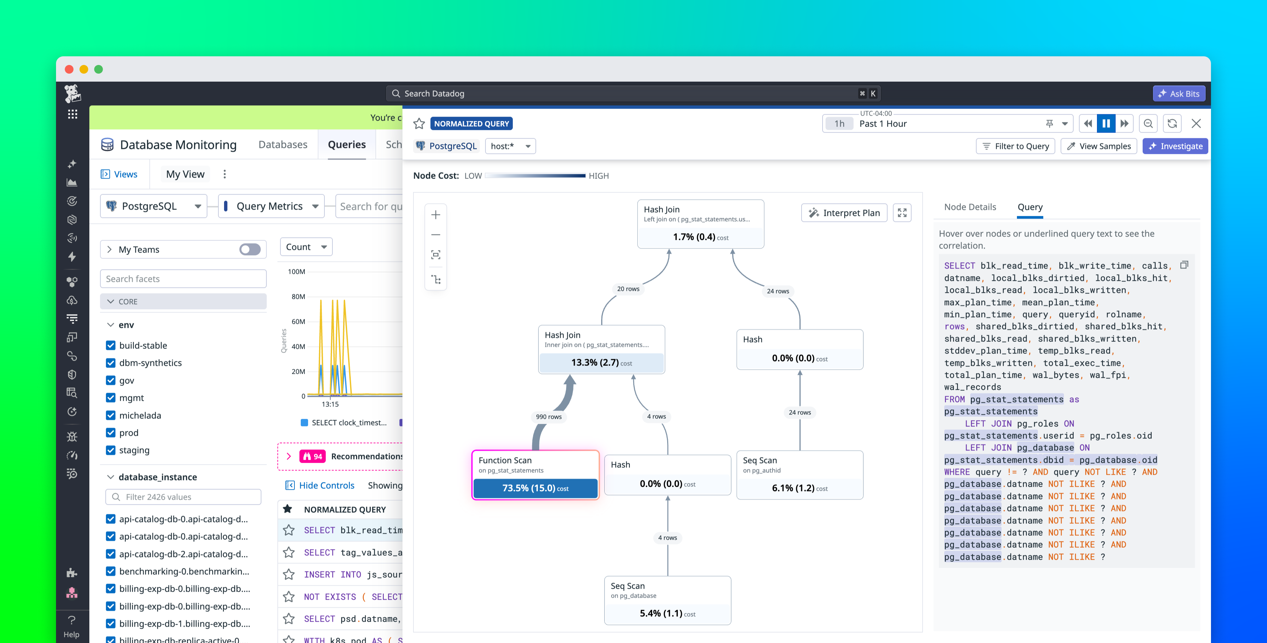The image size is (1267, 643).
Task: Refresh the query panel data
Action: pyautogui.click(x=1173, y=123)
